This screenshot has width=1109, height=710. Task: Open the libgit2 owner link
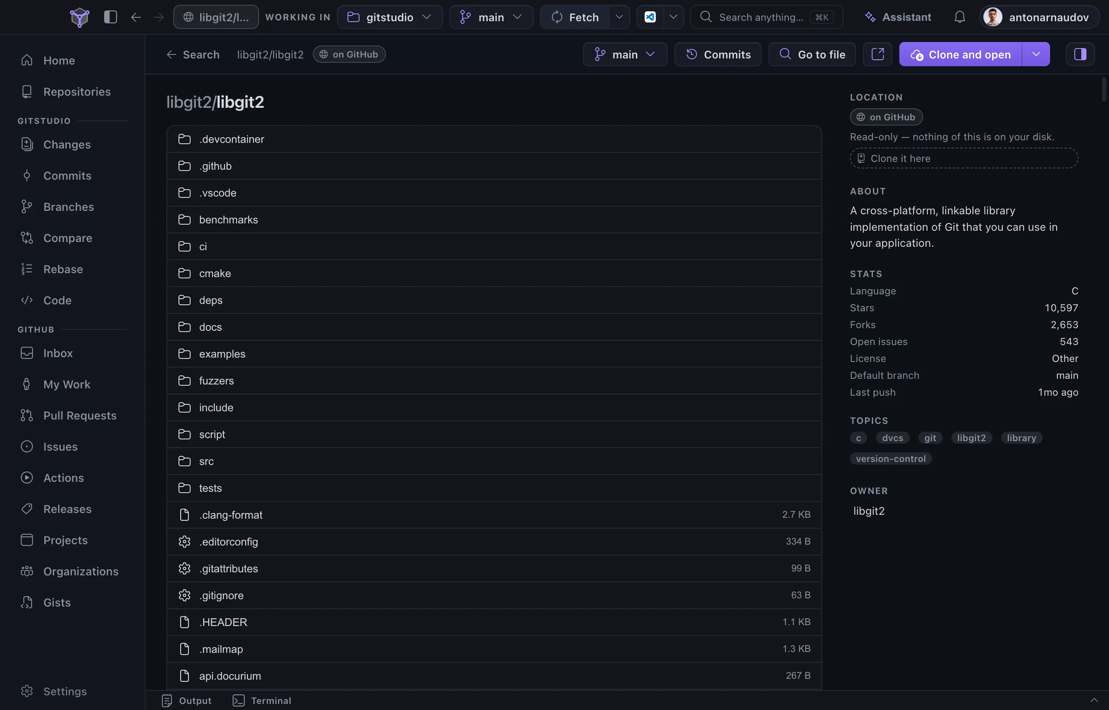tap(869, 511)
